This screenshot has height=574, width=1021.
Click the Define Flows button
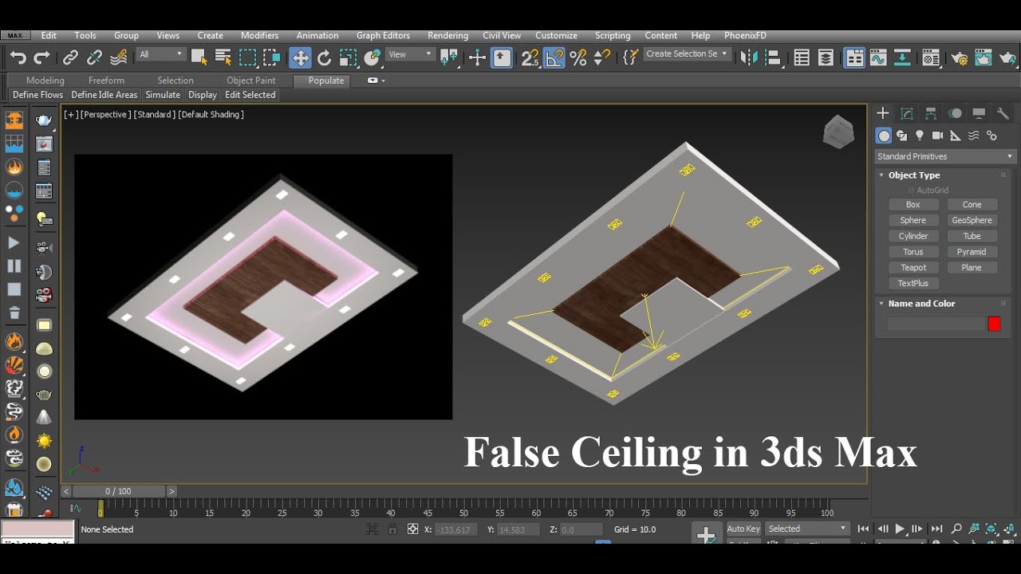click(37, 95)
